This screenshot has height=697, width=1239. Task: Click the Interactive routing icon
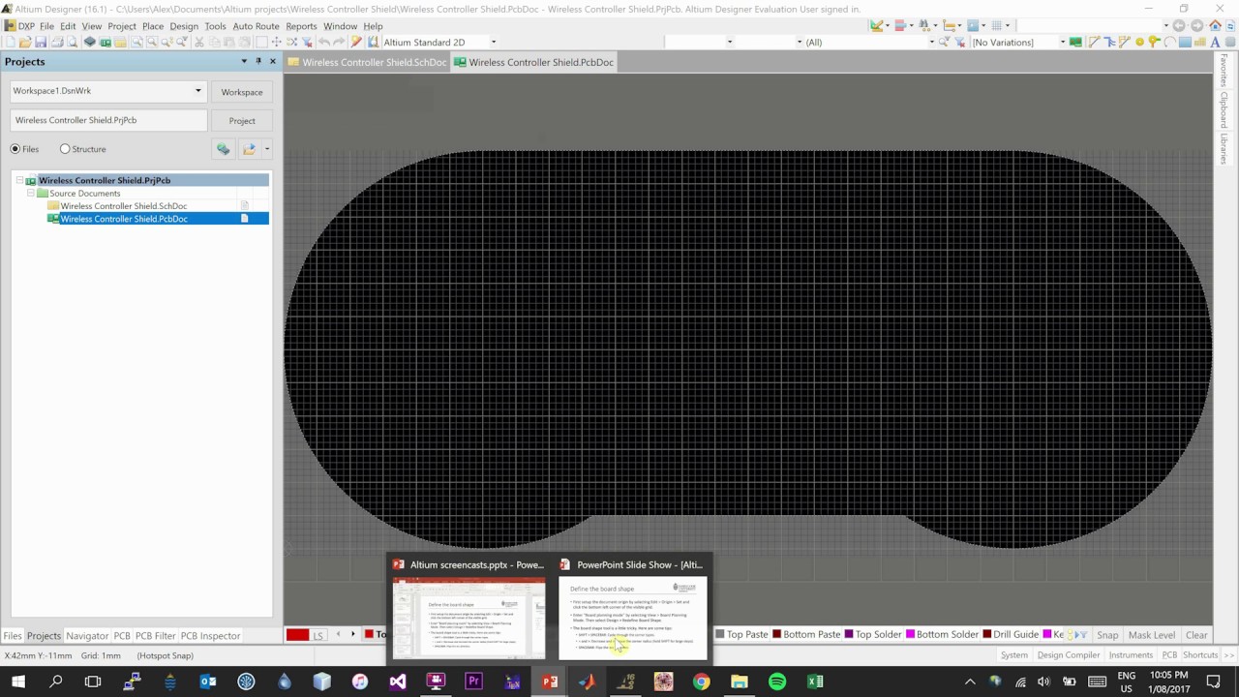[1094, 42]
